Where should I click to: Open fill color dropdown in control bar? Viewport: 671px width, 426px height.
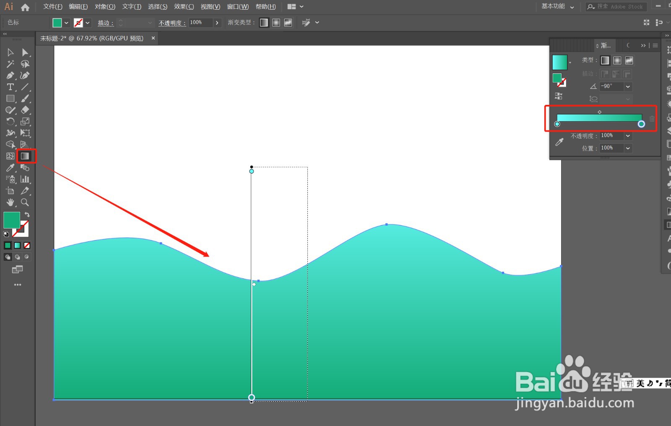click(66, 23)
